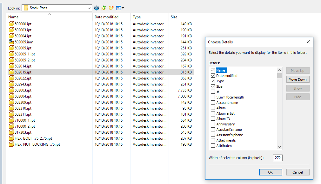The width and height of the screenshot is (321, 184).
Task: Edit the selected column width field
Action: click(278, 157)
